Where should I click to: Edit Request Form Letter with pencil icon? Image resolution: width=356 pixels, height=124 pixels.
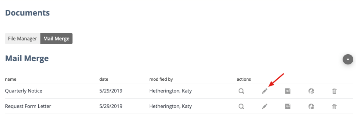(x=265, y=106)
